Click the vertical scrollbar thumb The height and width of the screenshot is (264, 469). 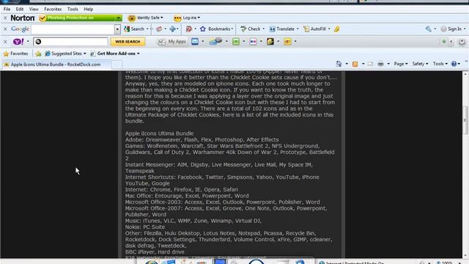click(x=465, y=120)
